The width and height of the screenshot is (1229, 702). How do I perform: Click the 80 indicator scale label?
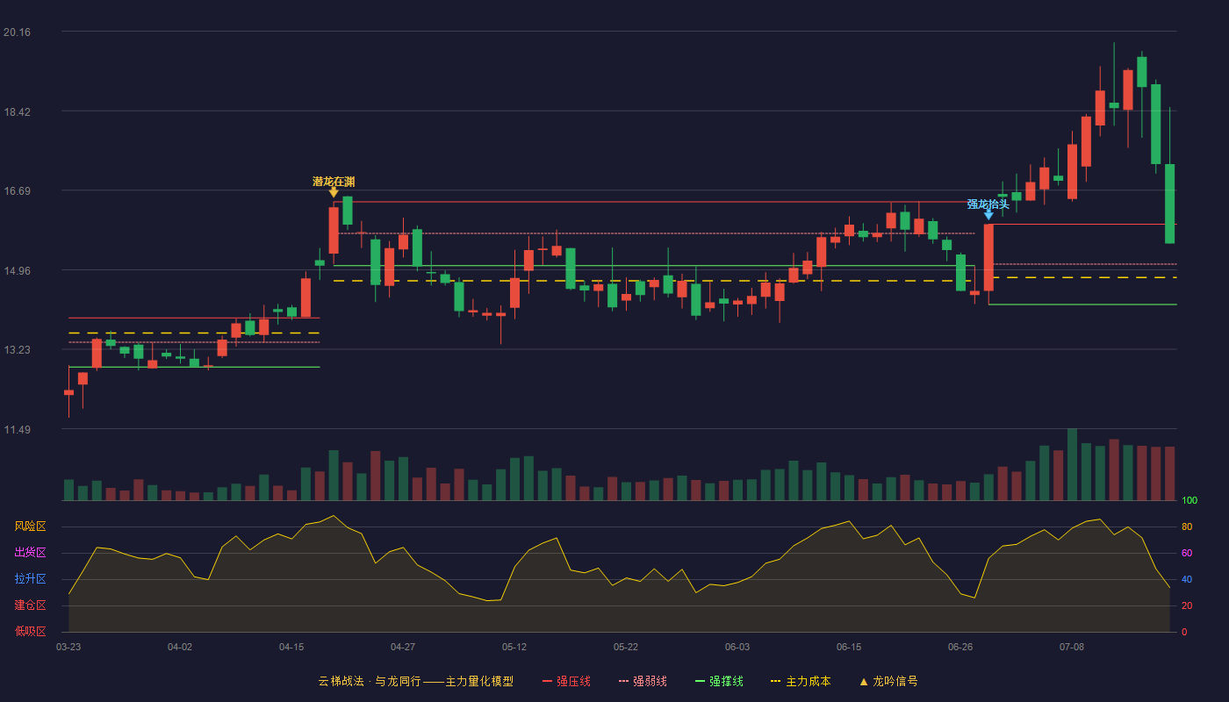[x=1187, y=526]
